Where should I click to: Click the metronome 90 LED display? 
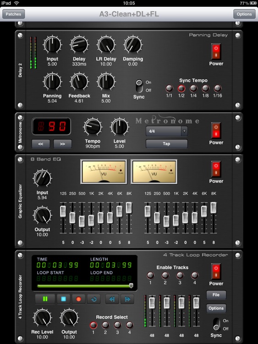[51, 126]
